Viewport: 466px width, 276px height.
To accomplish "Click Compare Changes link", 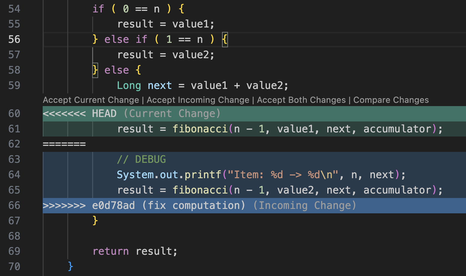I will [391, 100].
